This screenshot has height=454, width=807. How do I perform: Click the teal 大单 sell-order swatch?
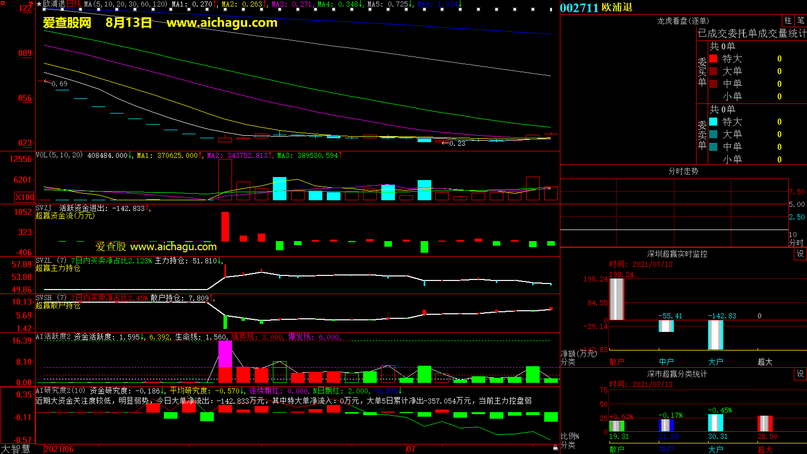pyautogui.click(x=713, y=134)
